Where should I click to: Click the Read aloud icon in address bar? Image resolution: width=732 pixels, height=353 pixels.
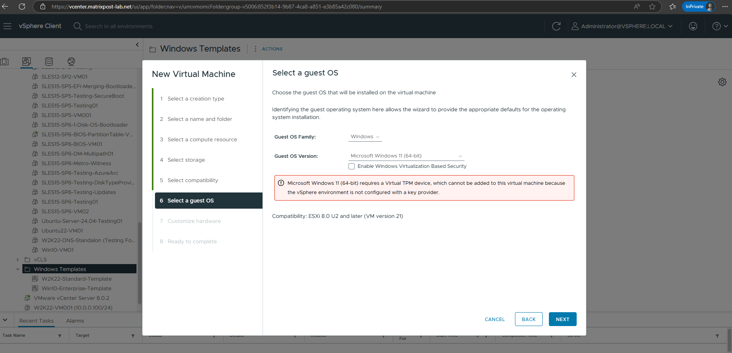pyautogui.click(x=637, y=7)
